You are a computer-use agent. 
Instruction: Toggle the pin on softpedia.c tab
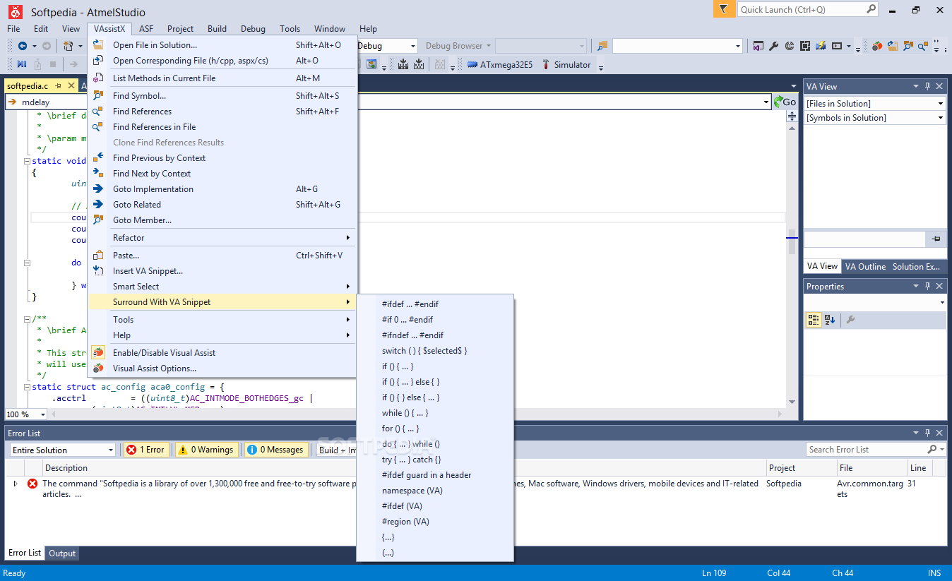(x=58, y=86)
